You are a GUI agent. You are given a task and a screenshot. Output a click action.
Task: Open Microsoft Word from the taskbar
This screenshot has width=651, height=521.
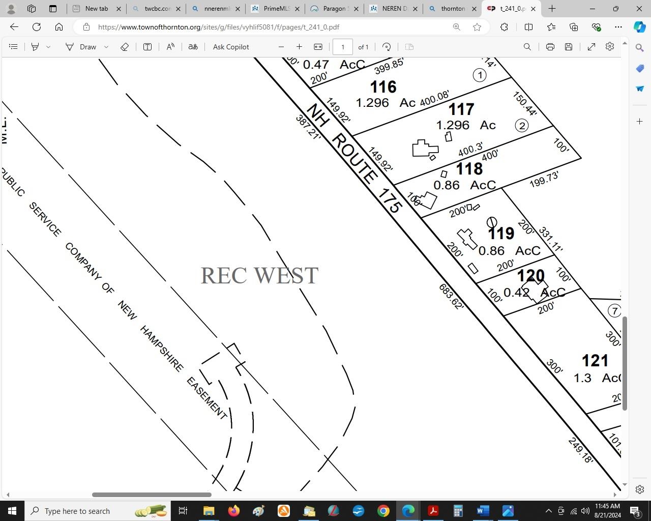coord(483,511)
